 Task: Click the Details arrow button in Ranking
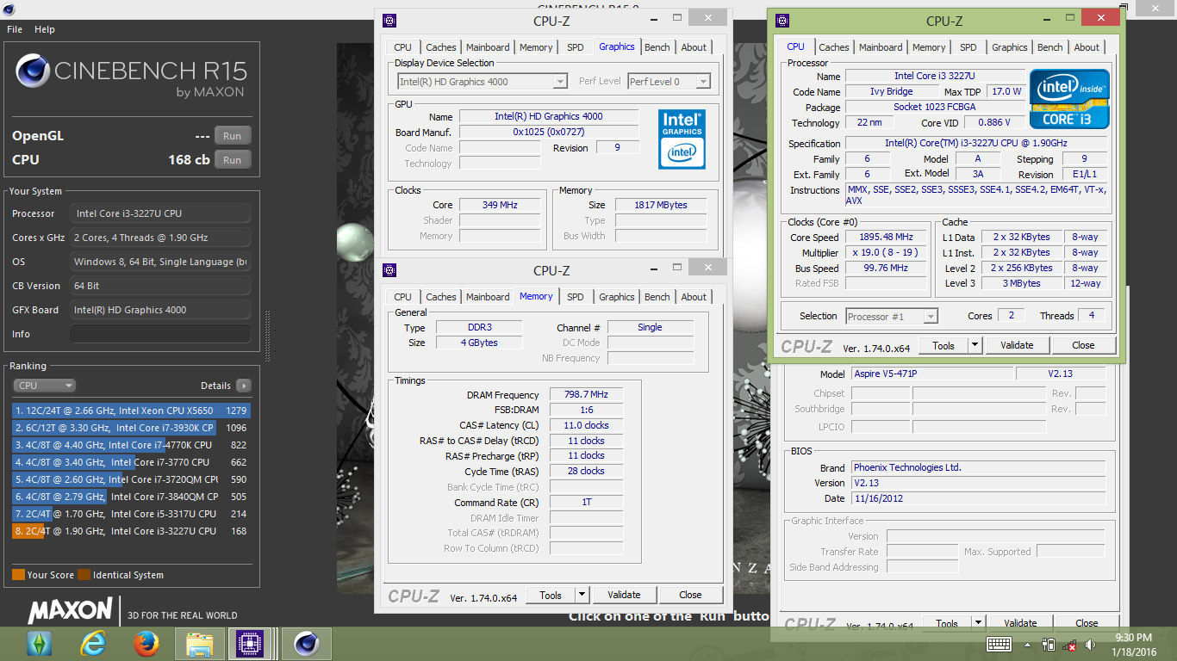[244, 386]
